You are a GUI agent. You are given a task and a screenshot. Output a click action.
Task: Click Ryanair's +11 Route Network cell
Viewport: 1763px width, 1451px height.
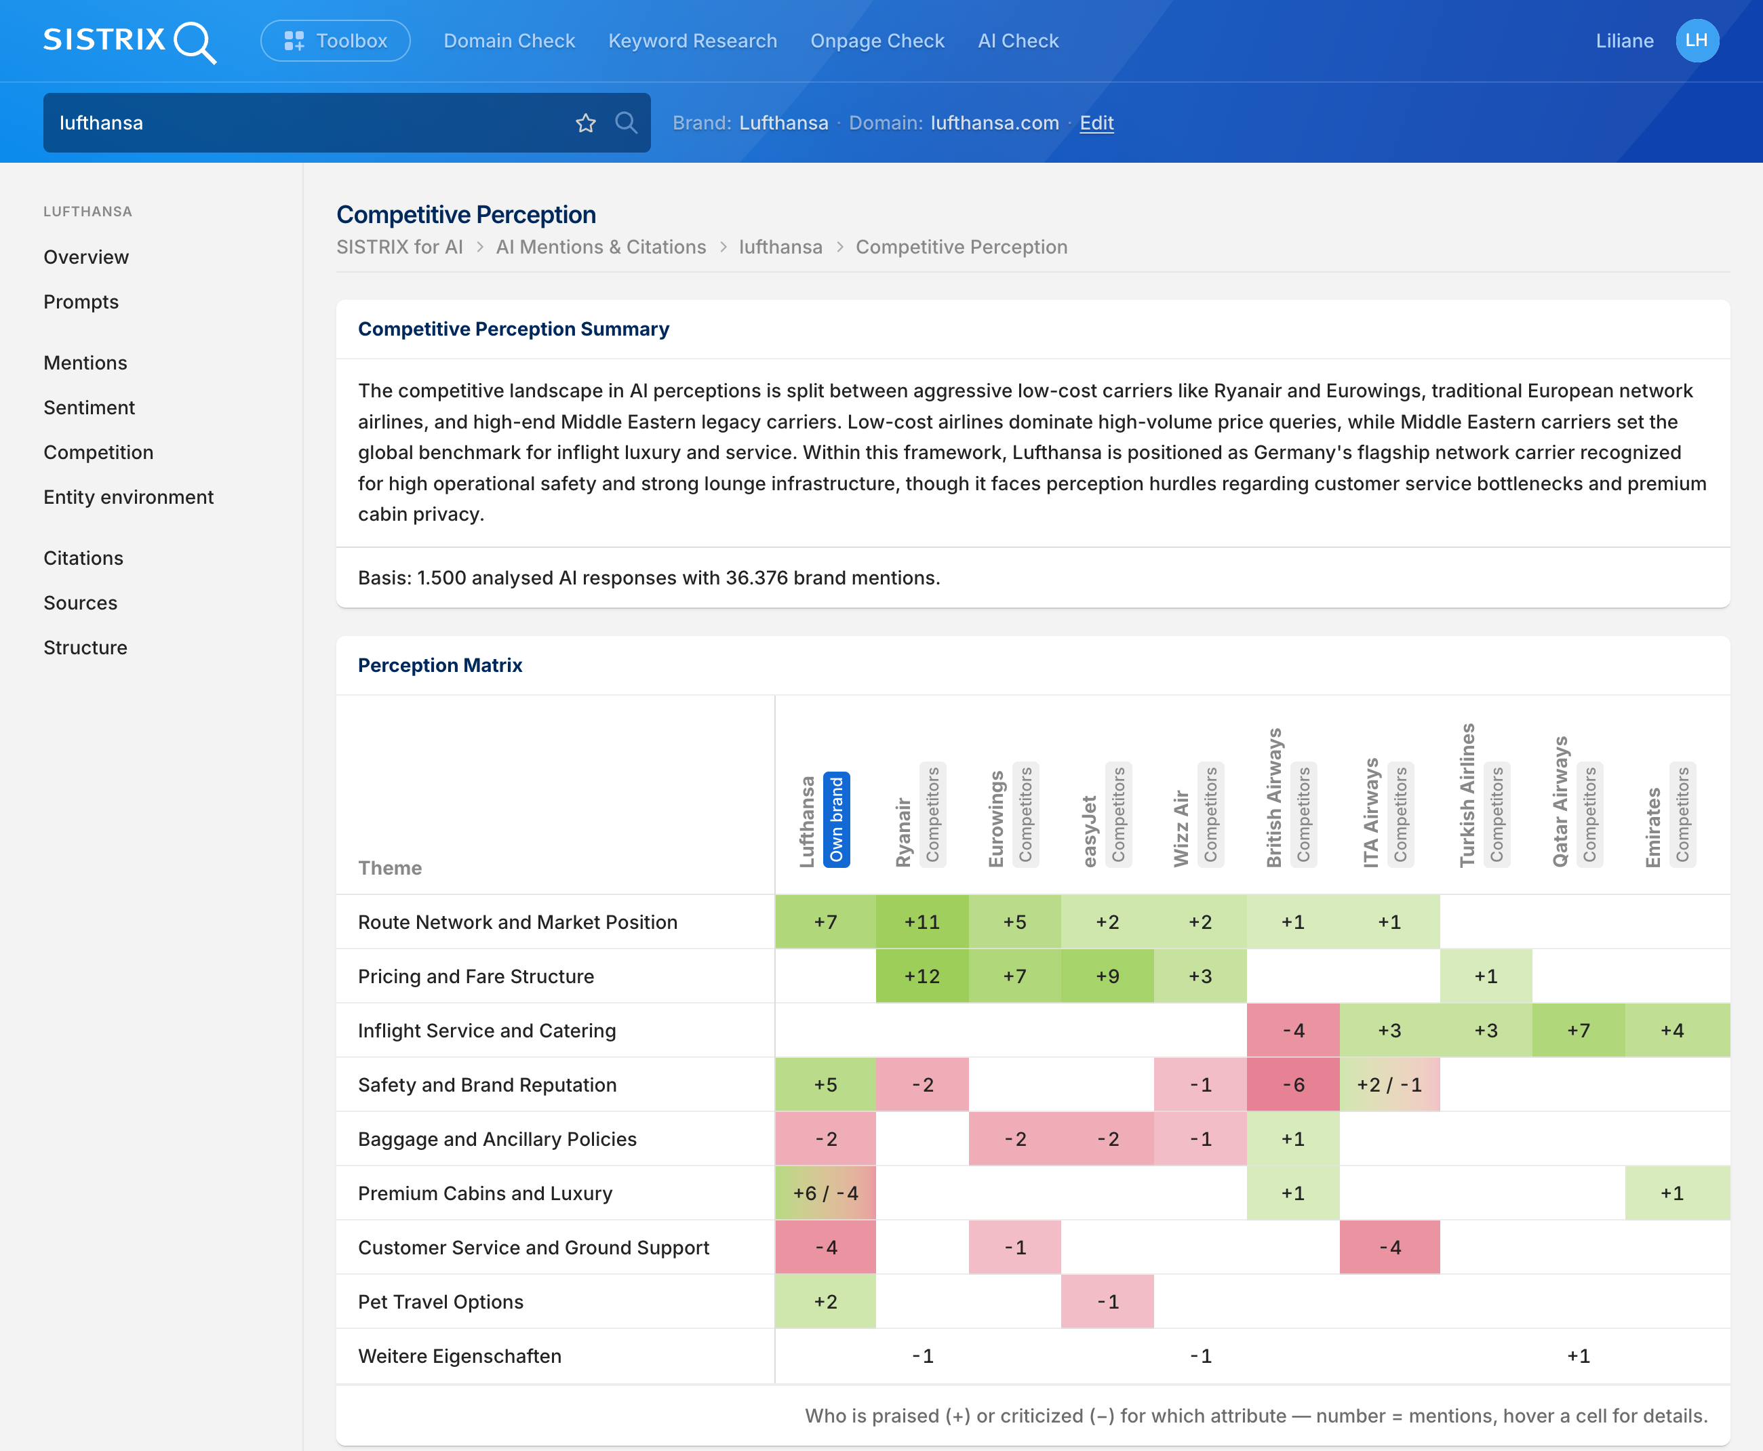922,922
